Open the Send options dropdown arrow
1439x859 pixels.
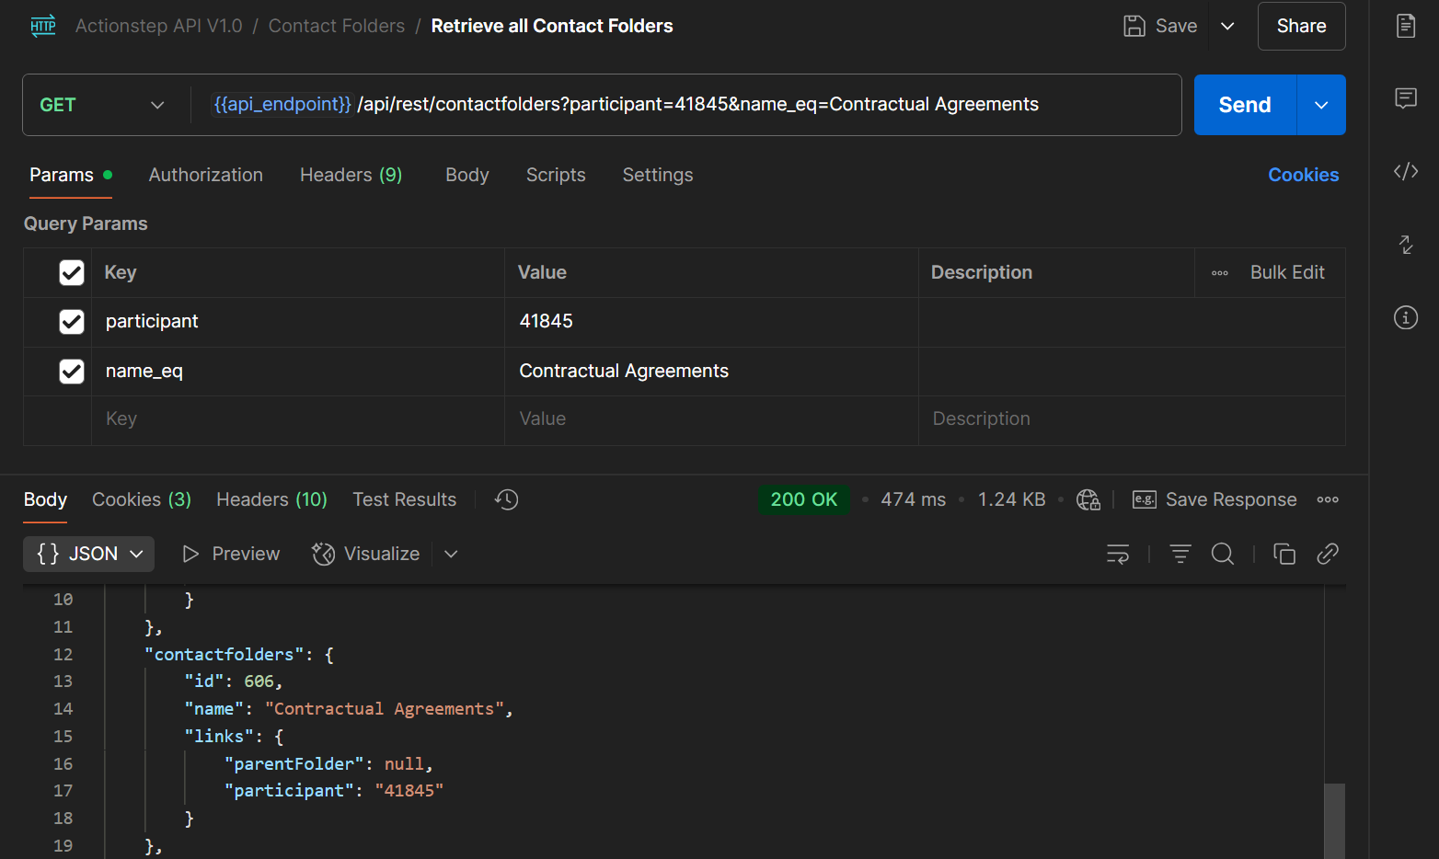point(1321,105)
